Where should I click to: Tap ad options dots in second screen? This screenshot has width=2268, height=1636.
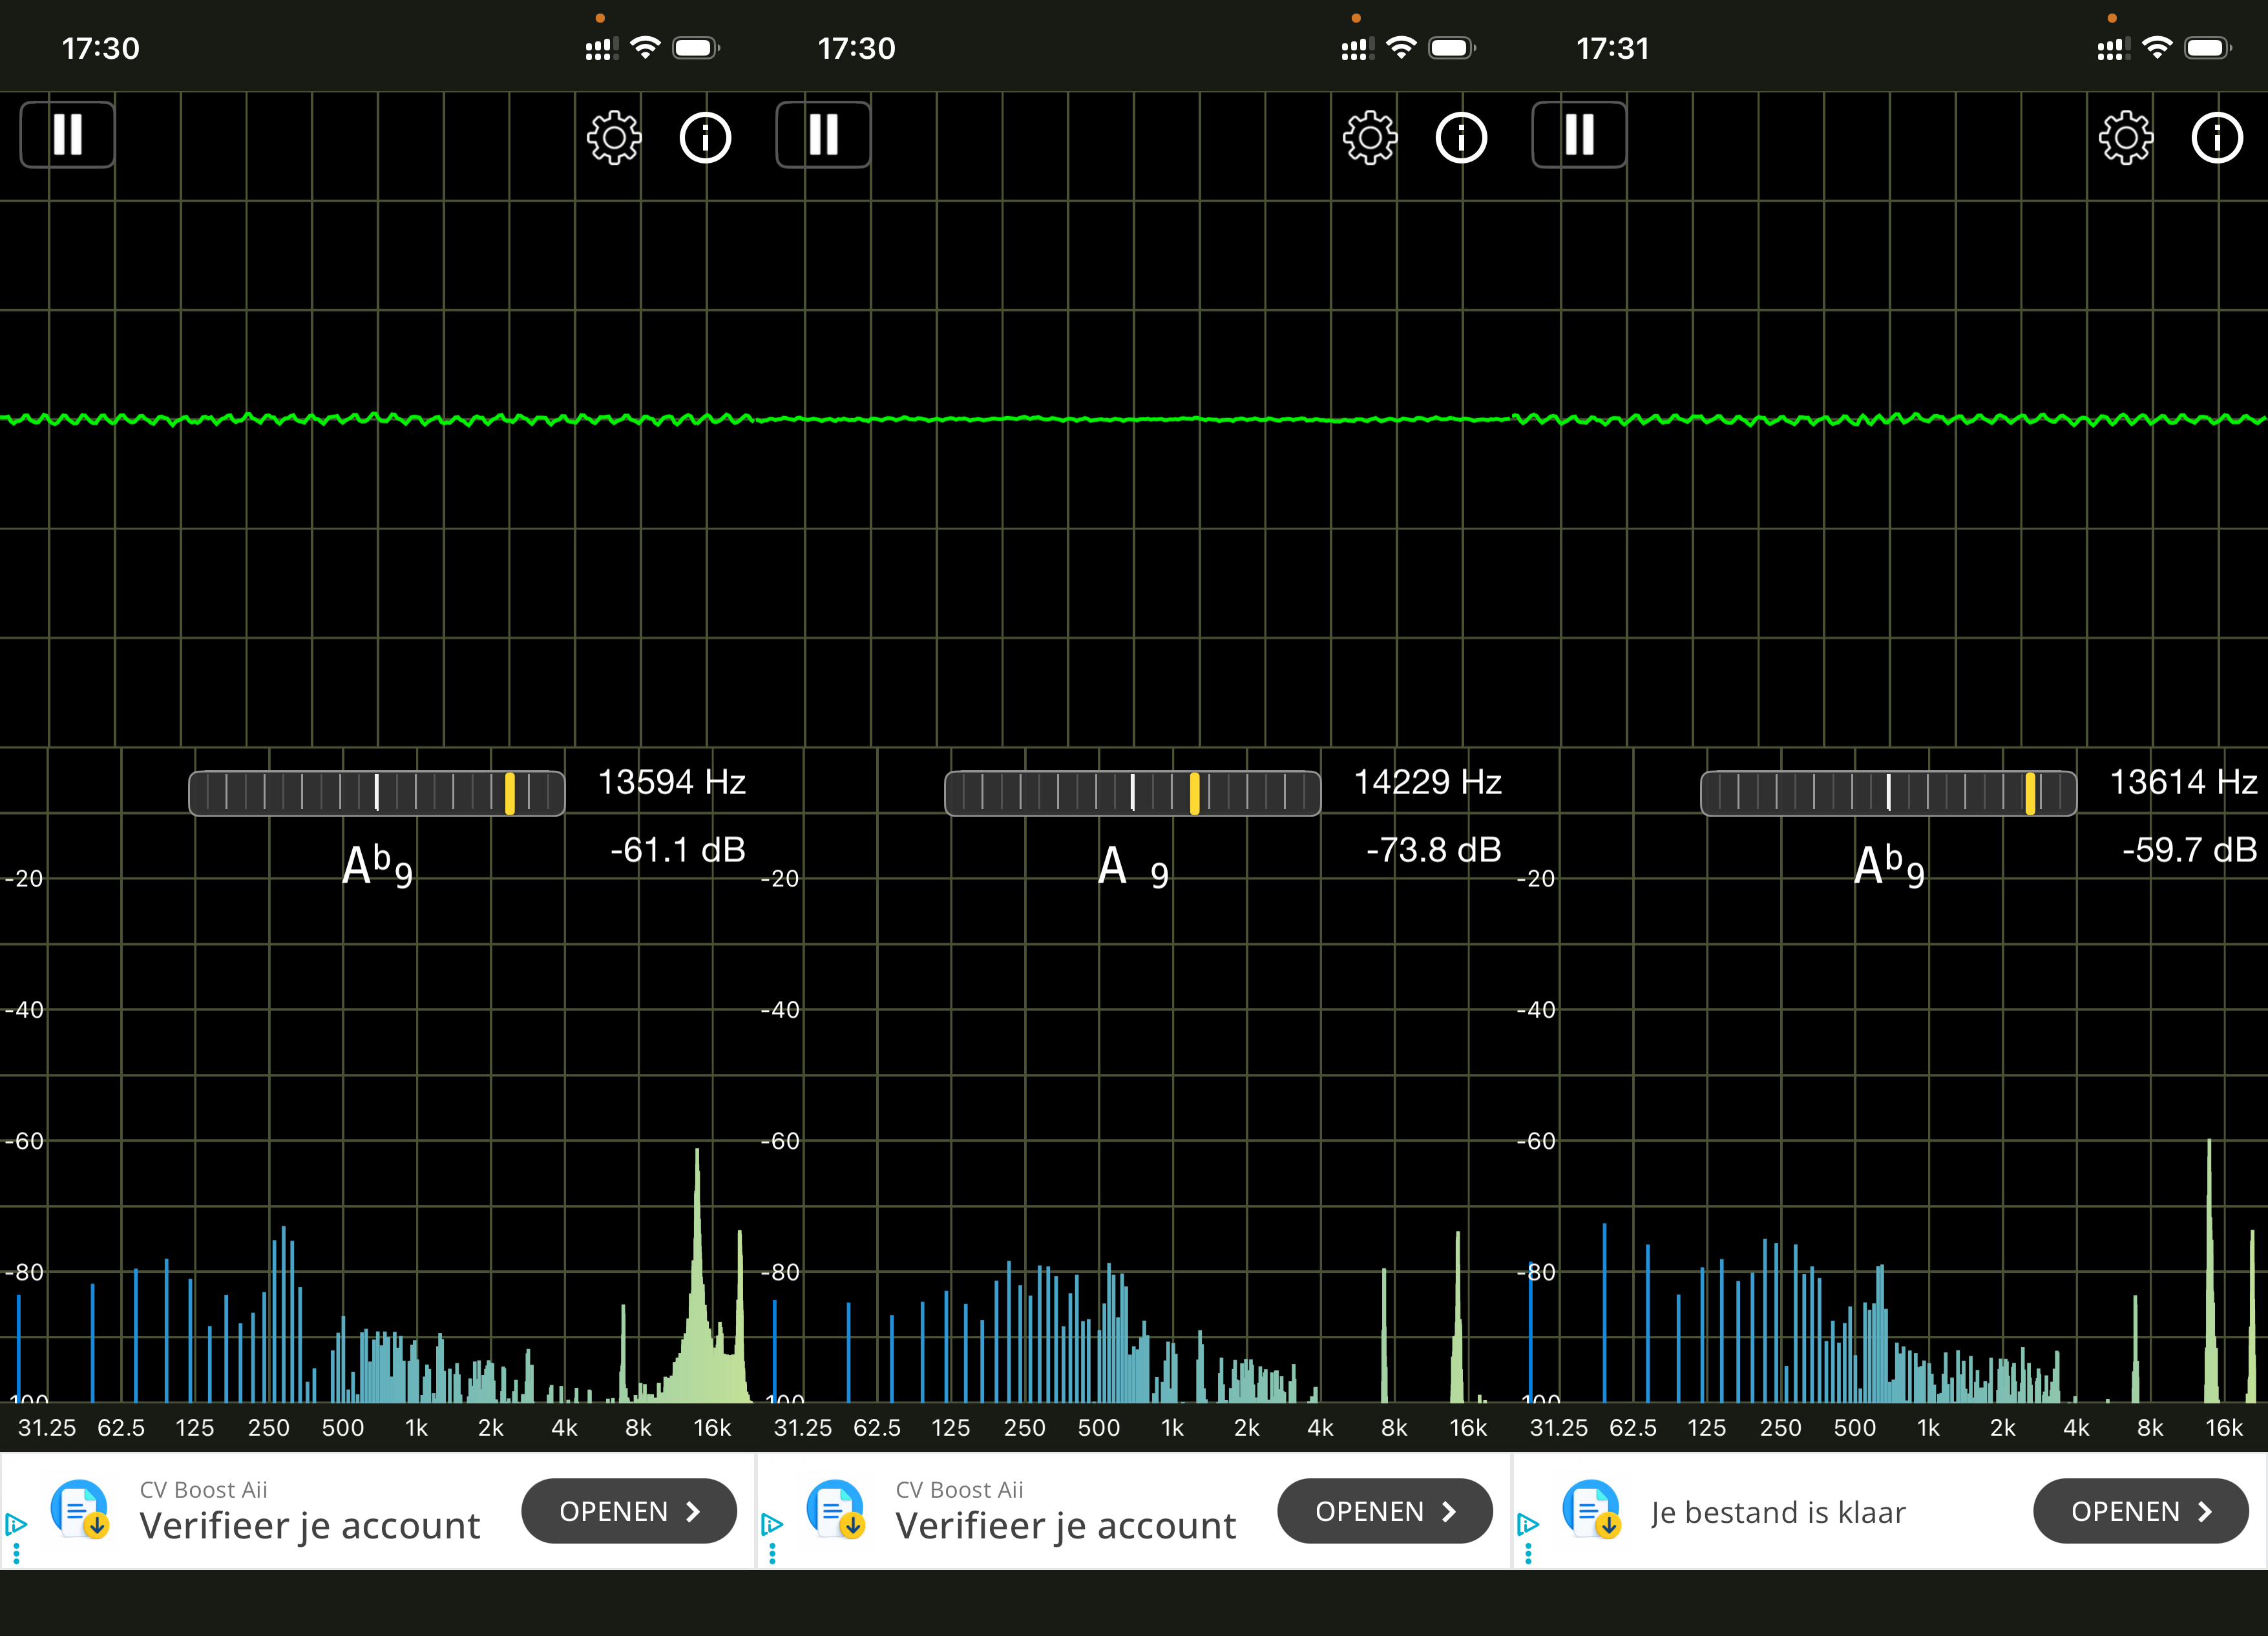[x=772, y=1554]
